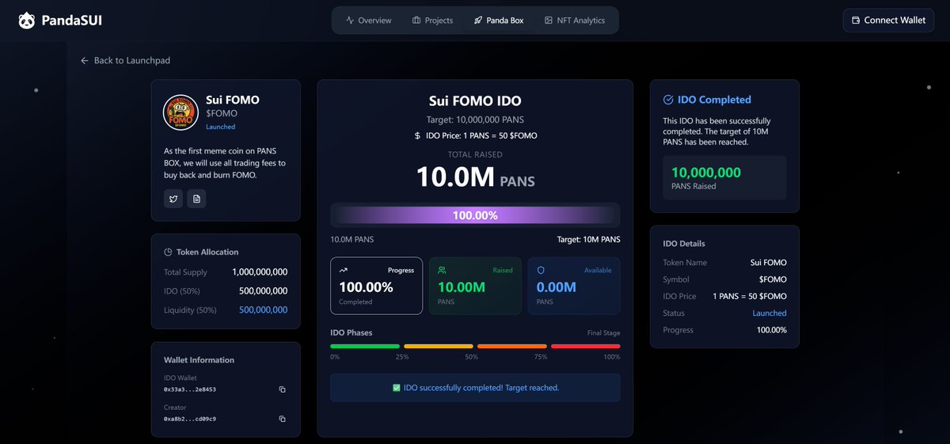
Task: Select the Panda Box tab
Action: coord(499,21)
